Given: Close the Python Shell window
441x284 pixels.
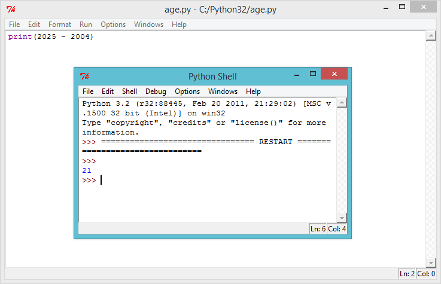Looking at the screenshot, I should coord(334,74).
